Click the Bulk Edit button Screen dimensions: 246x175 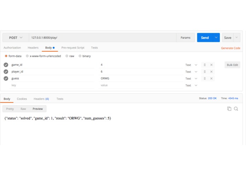[x=232, y=65]
